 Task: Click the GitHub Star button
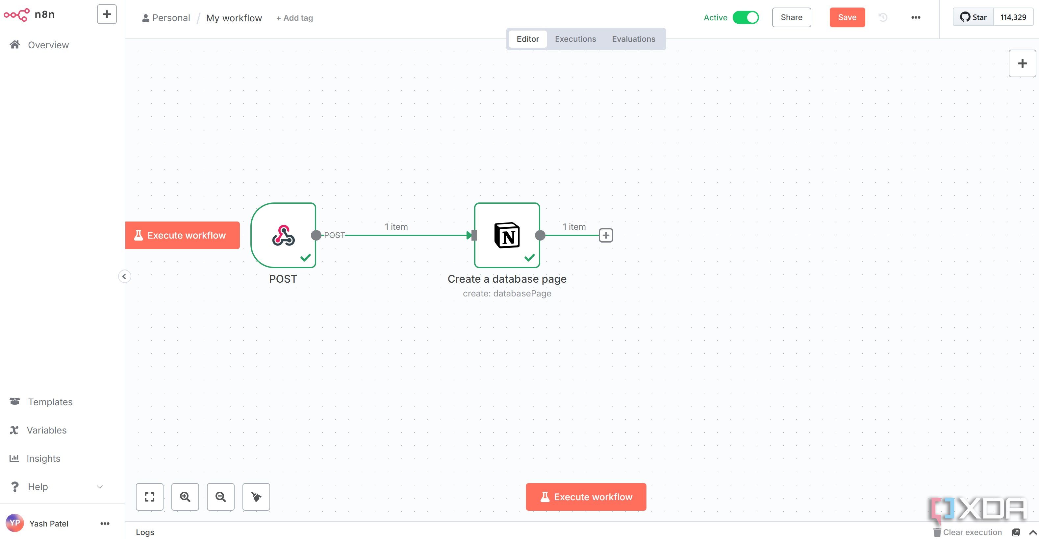(x=973, y=17)
